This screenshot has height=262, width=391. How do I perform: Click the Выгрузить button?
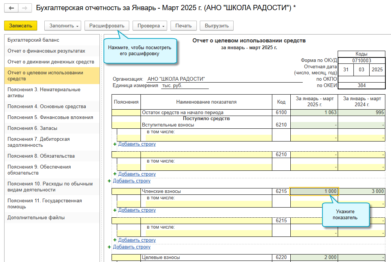tap(217, 26)
